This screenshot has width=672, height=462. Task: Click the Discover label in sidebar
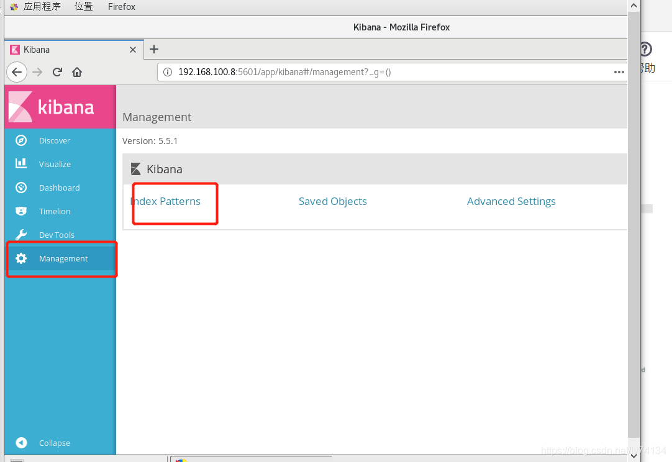tap(55, 140)
